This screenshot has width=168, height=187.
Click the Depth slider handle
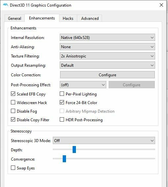[74, 149]
